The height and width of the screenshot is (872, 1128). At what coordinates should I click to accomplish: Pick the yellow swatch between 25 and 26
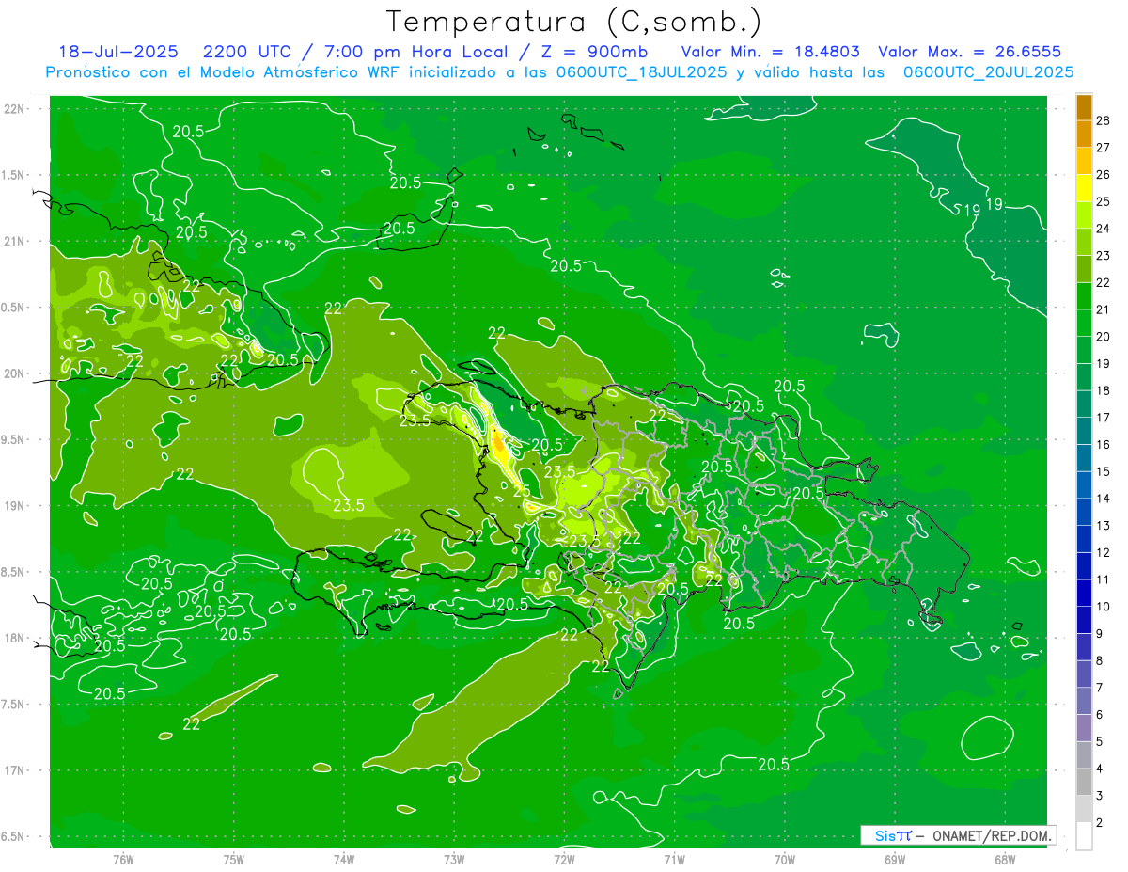point(1084,188)
